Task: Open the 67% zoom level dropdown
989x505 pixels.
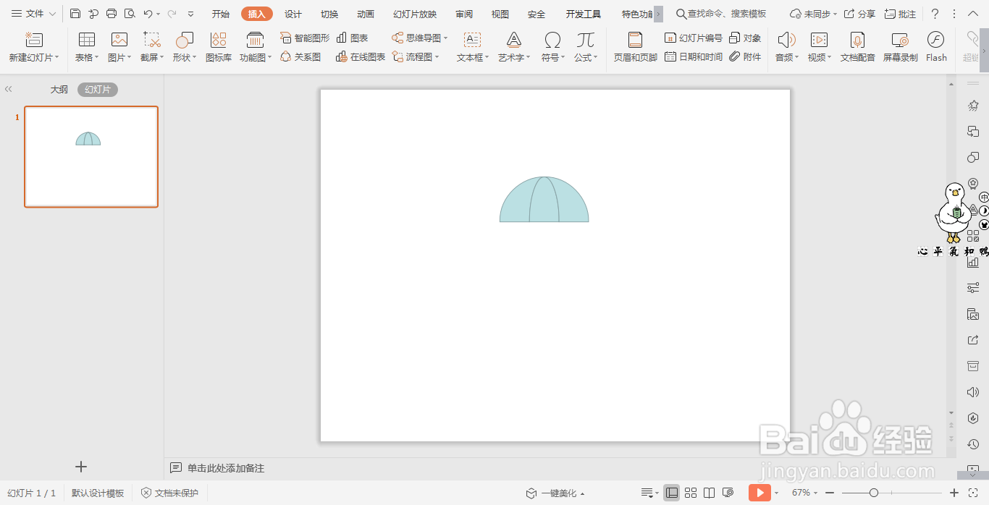Action: tap(803, 493)
